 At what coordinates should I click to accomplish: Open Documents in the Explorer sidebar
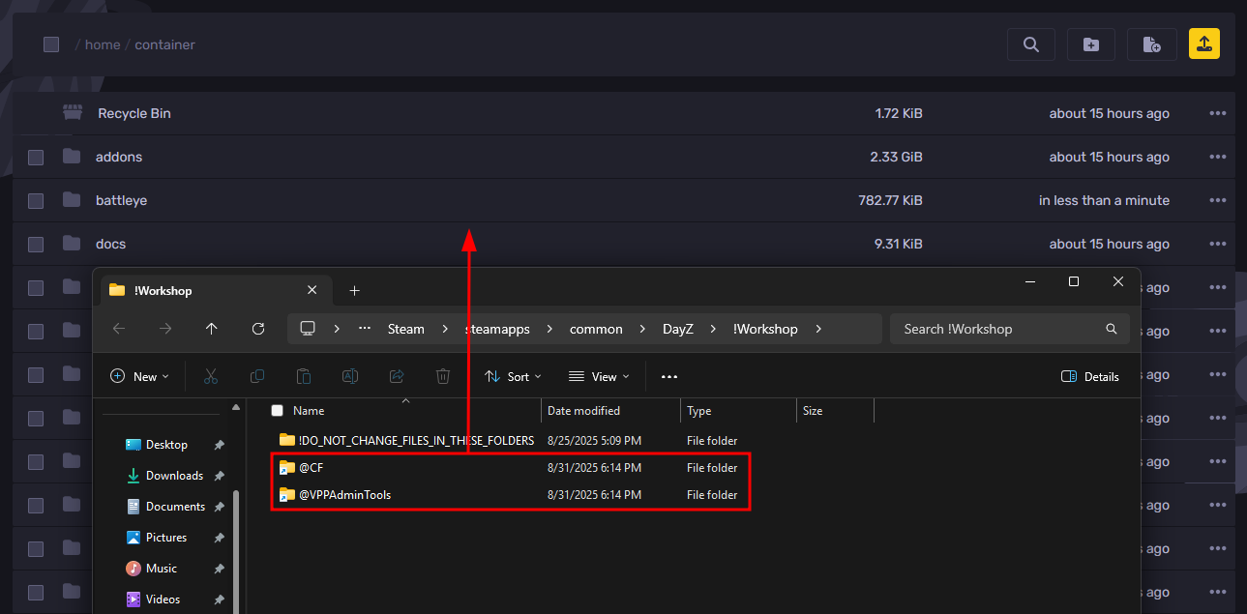coord(175,507)
